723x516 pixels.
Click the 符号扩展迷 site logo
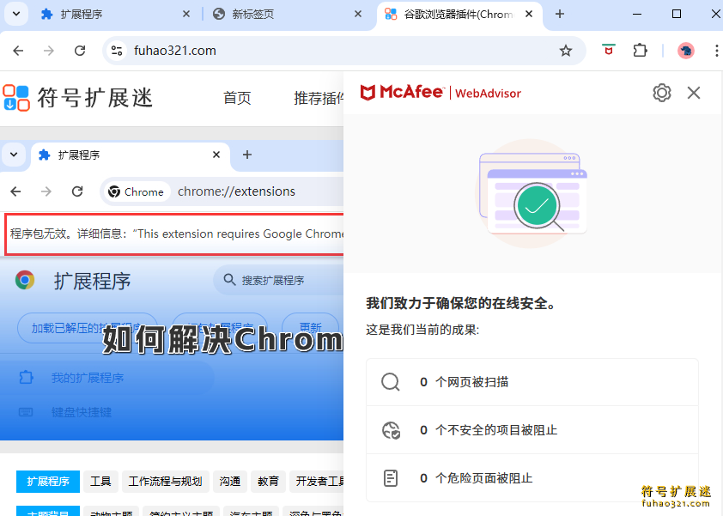tap(77, 98)
